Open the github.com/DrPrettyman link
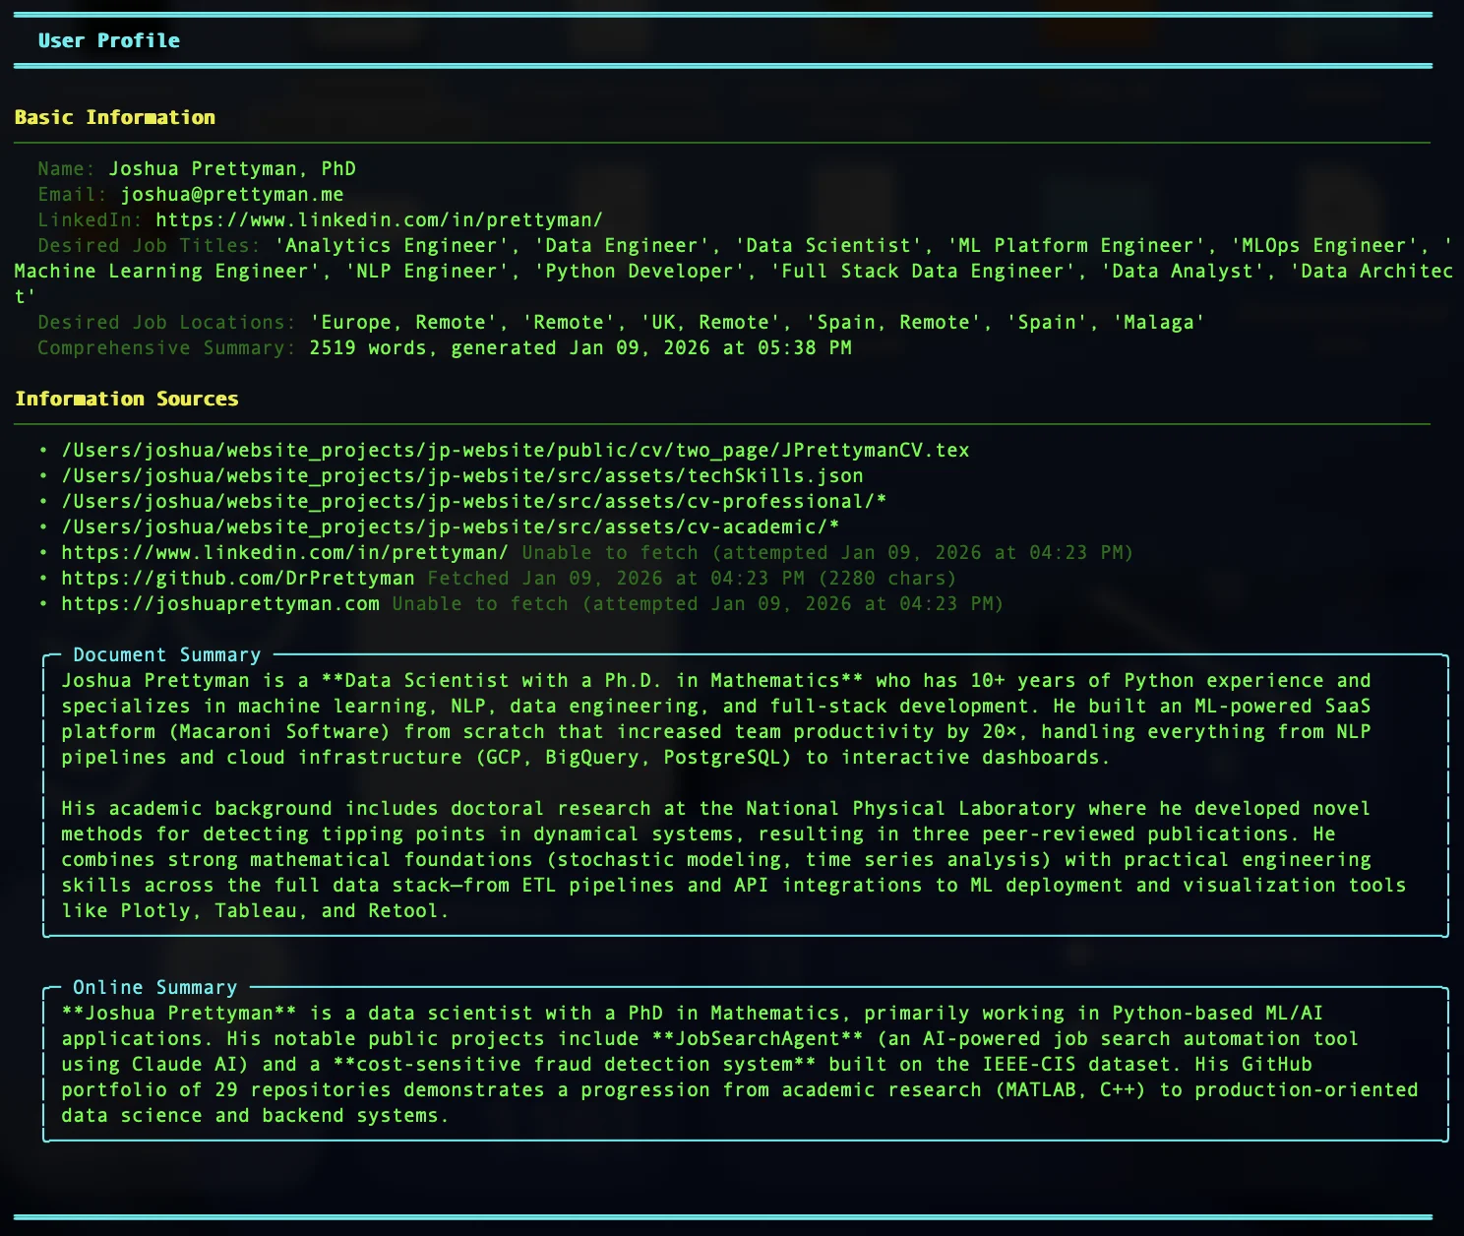This screenshot has height=1236, width=1464. [237, 579]
